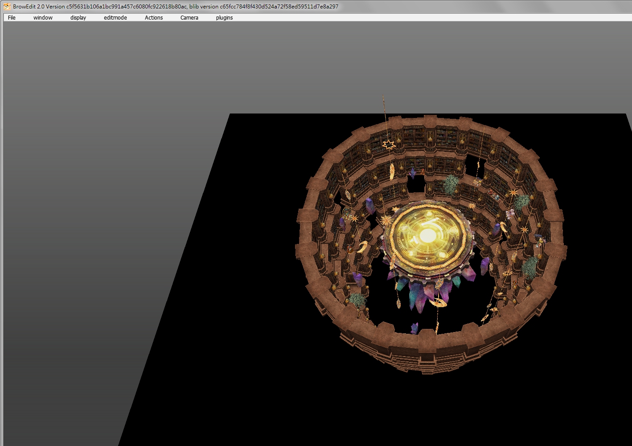Click the BrowEdit app icon in title bar

coord(7,6)
